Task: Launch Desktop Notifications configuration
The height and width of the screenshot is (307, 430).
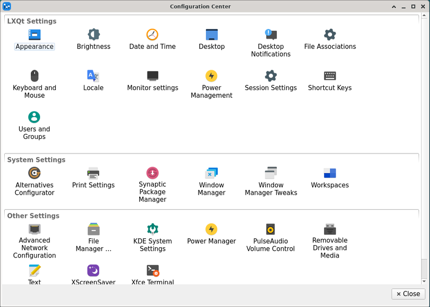Action: pos(271,35)
